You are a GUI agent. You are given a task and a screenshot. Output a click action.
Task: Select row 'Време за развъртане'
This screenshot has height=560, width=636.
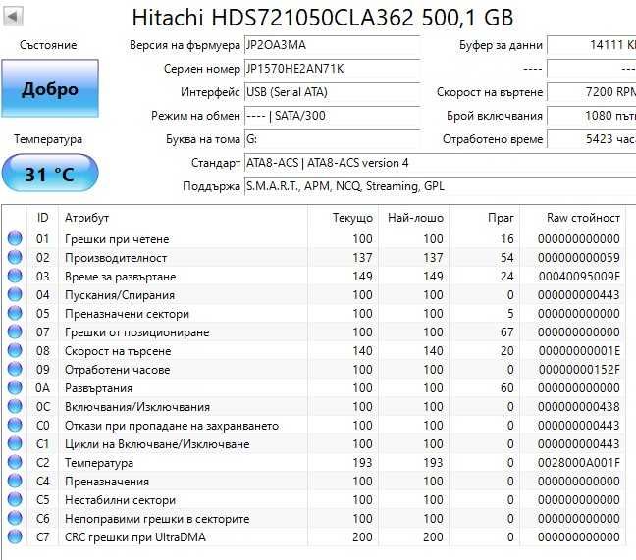click(315, 276)
